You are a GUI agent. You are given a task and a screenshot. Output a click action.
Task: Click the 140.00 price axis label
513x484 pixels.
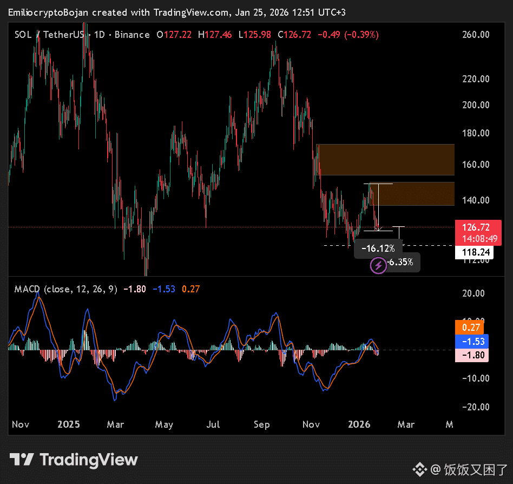pyautogui.click(x=476, y=200)
